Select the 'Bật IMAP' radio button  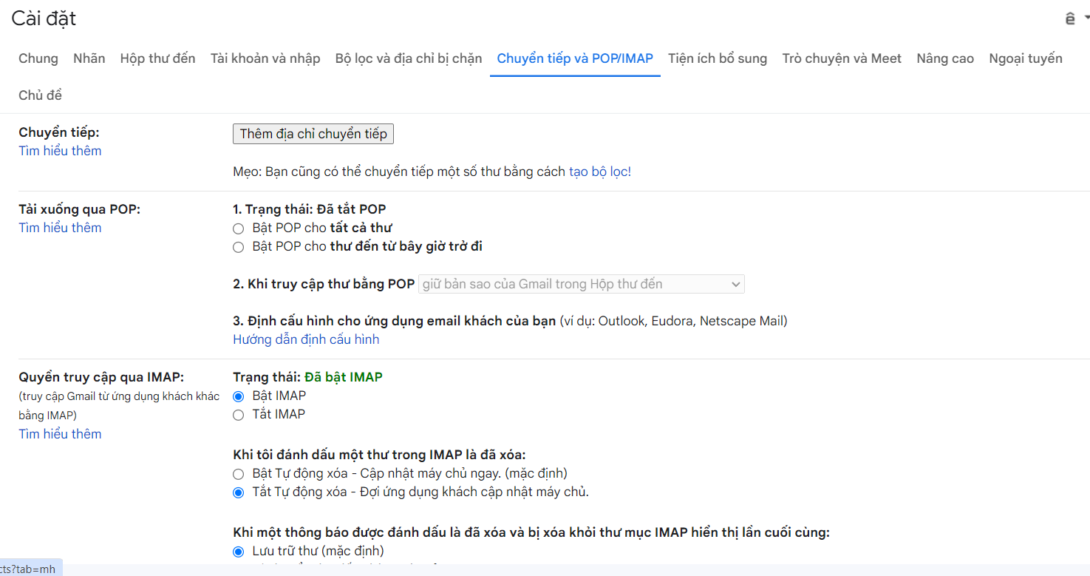pyautogui.click(x=238, y=396)
